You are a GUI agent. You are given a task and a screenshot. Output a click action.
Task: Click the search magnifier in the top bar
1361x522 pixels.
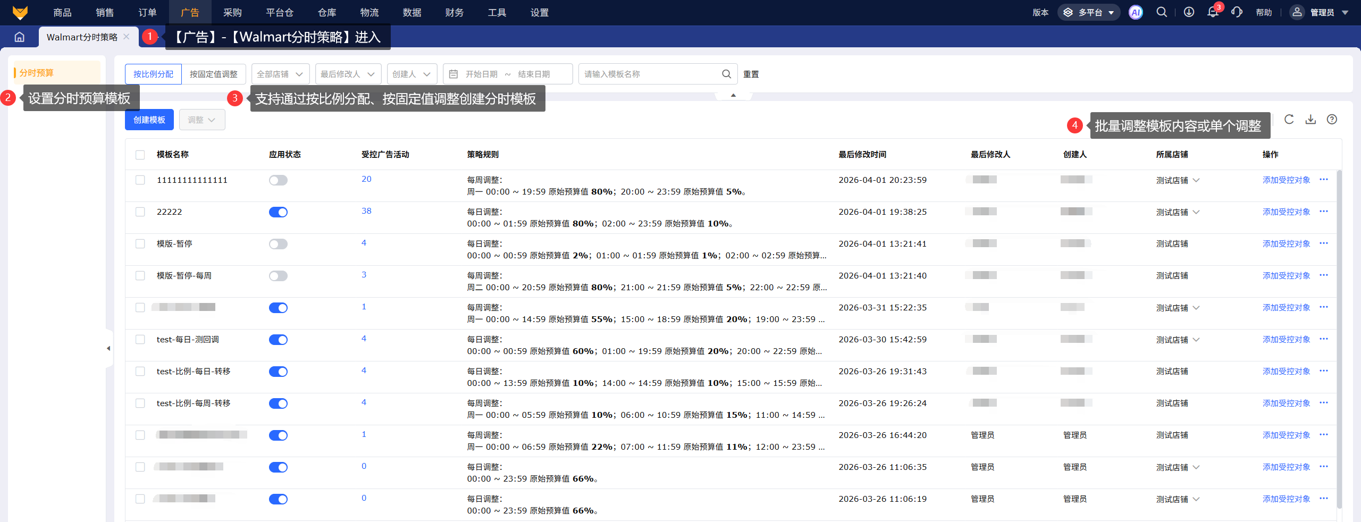(x=1162, y=13)
